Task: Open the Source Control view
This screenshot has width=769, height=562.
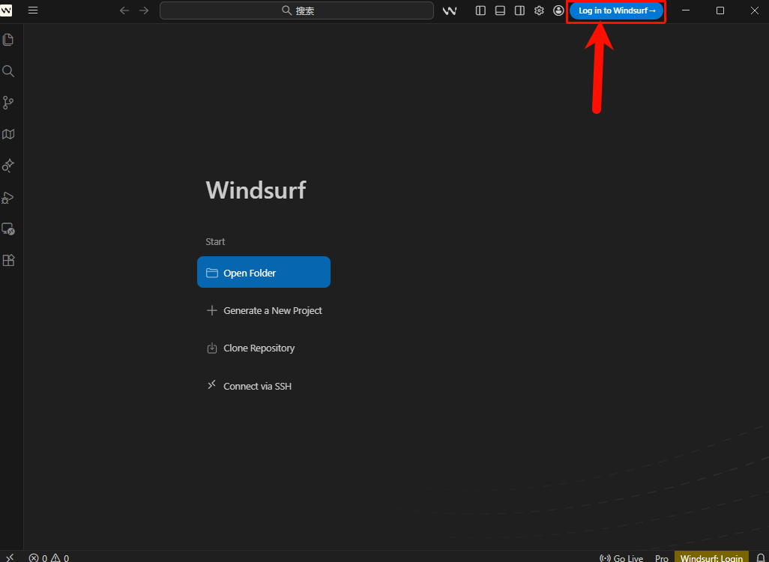Action: 8,103
